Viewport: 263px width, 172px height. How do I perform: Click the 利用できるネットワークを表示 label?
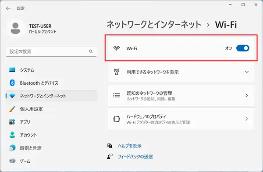tap(153, 72)
